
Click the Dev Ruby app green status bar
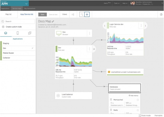(x=56, y=49)
